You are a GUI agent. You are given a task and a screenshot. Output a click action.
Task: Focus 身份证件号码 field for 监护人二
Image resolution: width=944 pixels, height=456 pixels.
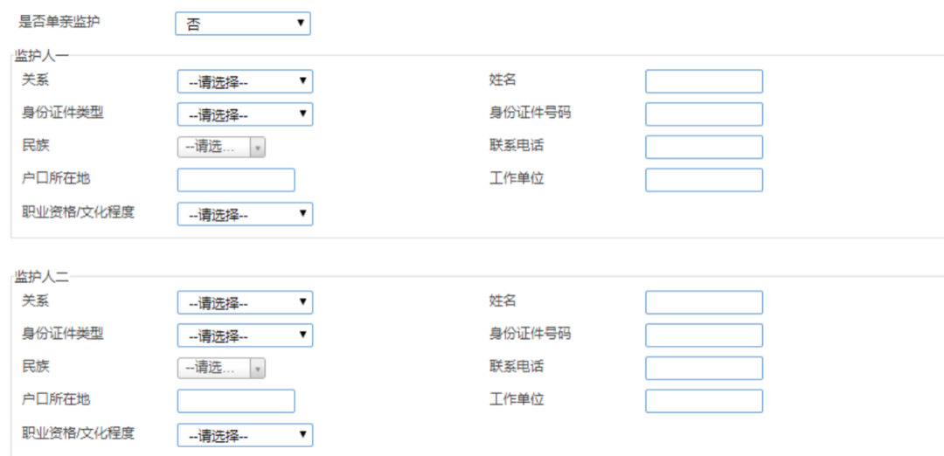pos(704,335)
